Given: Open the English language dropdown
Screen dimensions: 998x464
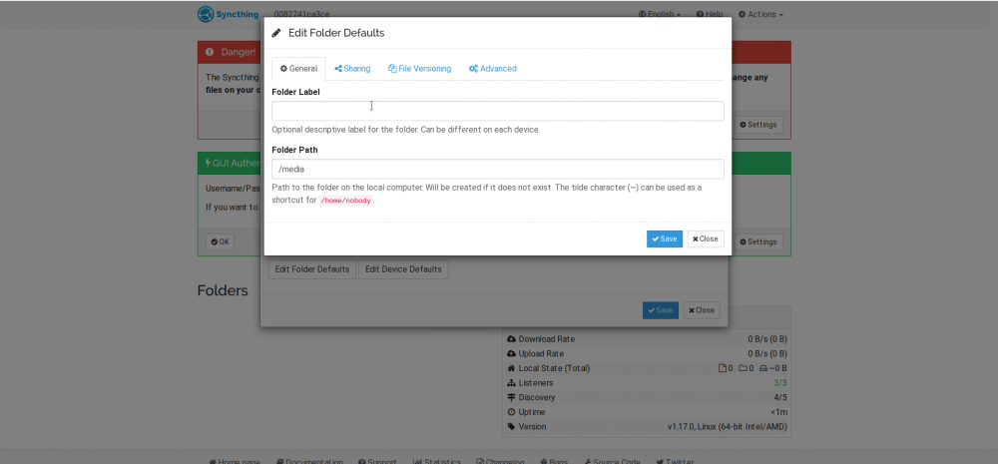Looking at the screenshot, I should tap(660, 14).
